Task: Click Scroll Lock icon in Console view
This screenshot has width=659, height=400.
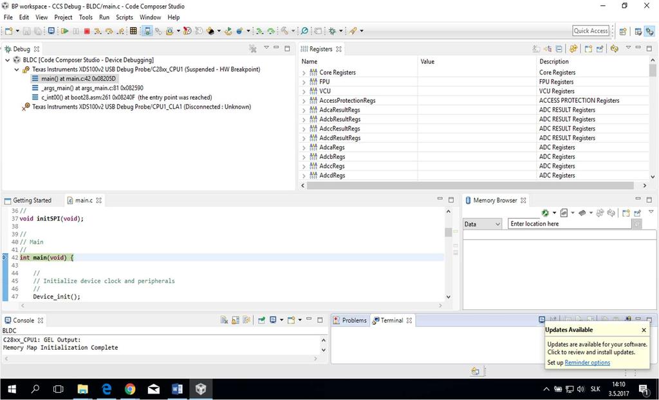Action: pos(236,320)
